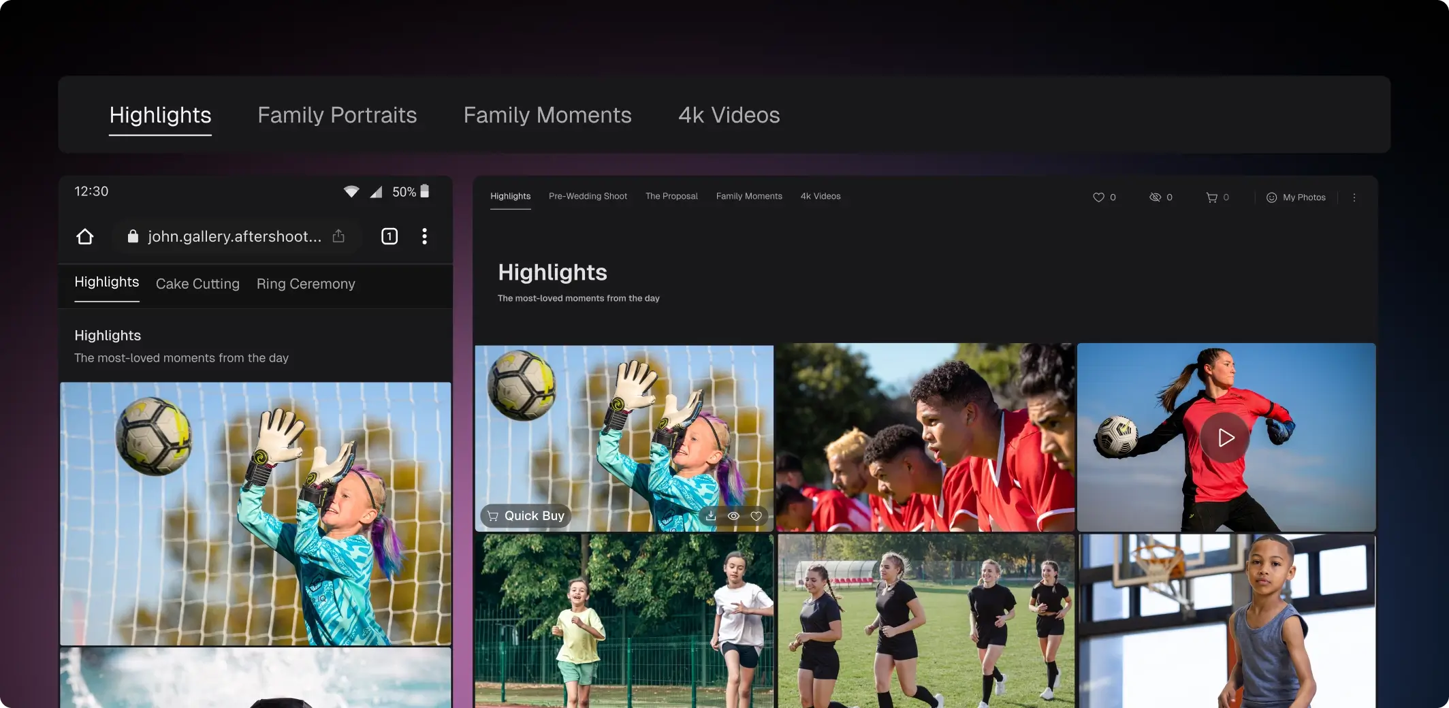Click mobile 'Highlights' section heading
Viewport: 1449px width, 708px height.
[x=108, y=336]
